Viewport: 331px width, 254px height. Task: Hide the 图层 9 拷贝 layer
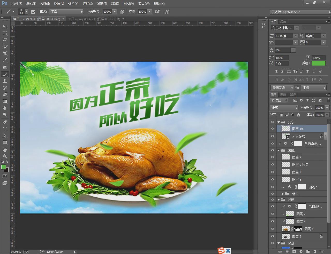(x=272, y=164)
